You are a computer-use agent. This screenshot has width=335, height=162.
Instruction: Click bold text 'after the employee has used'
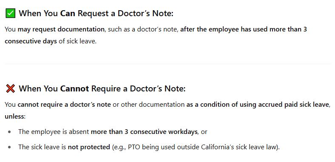click(x=224, y=29)
